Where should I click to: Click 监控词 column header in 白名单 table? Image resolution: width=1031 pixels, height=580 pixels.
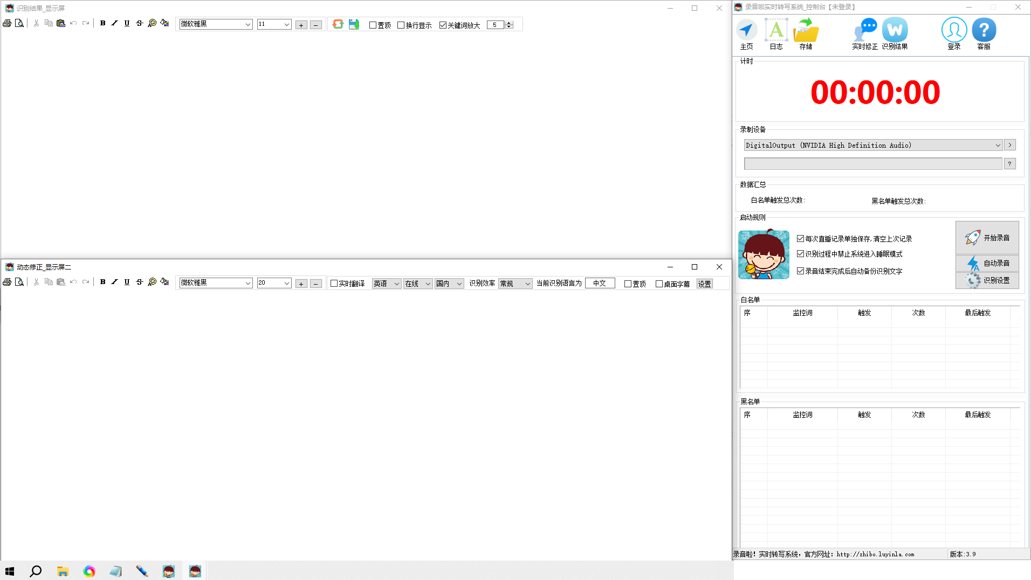click(x=802, y=313)
